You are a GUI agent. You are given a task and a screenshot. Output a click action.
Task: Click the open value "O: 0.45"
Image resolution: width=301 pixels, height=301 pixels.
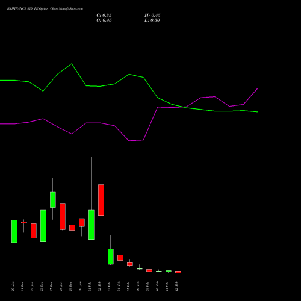(x=104, y=20)
